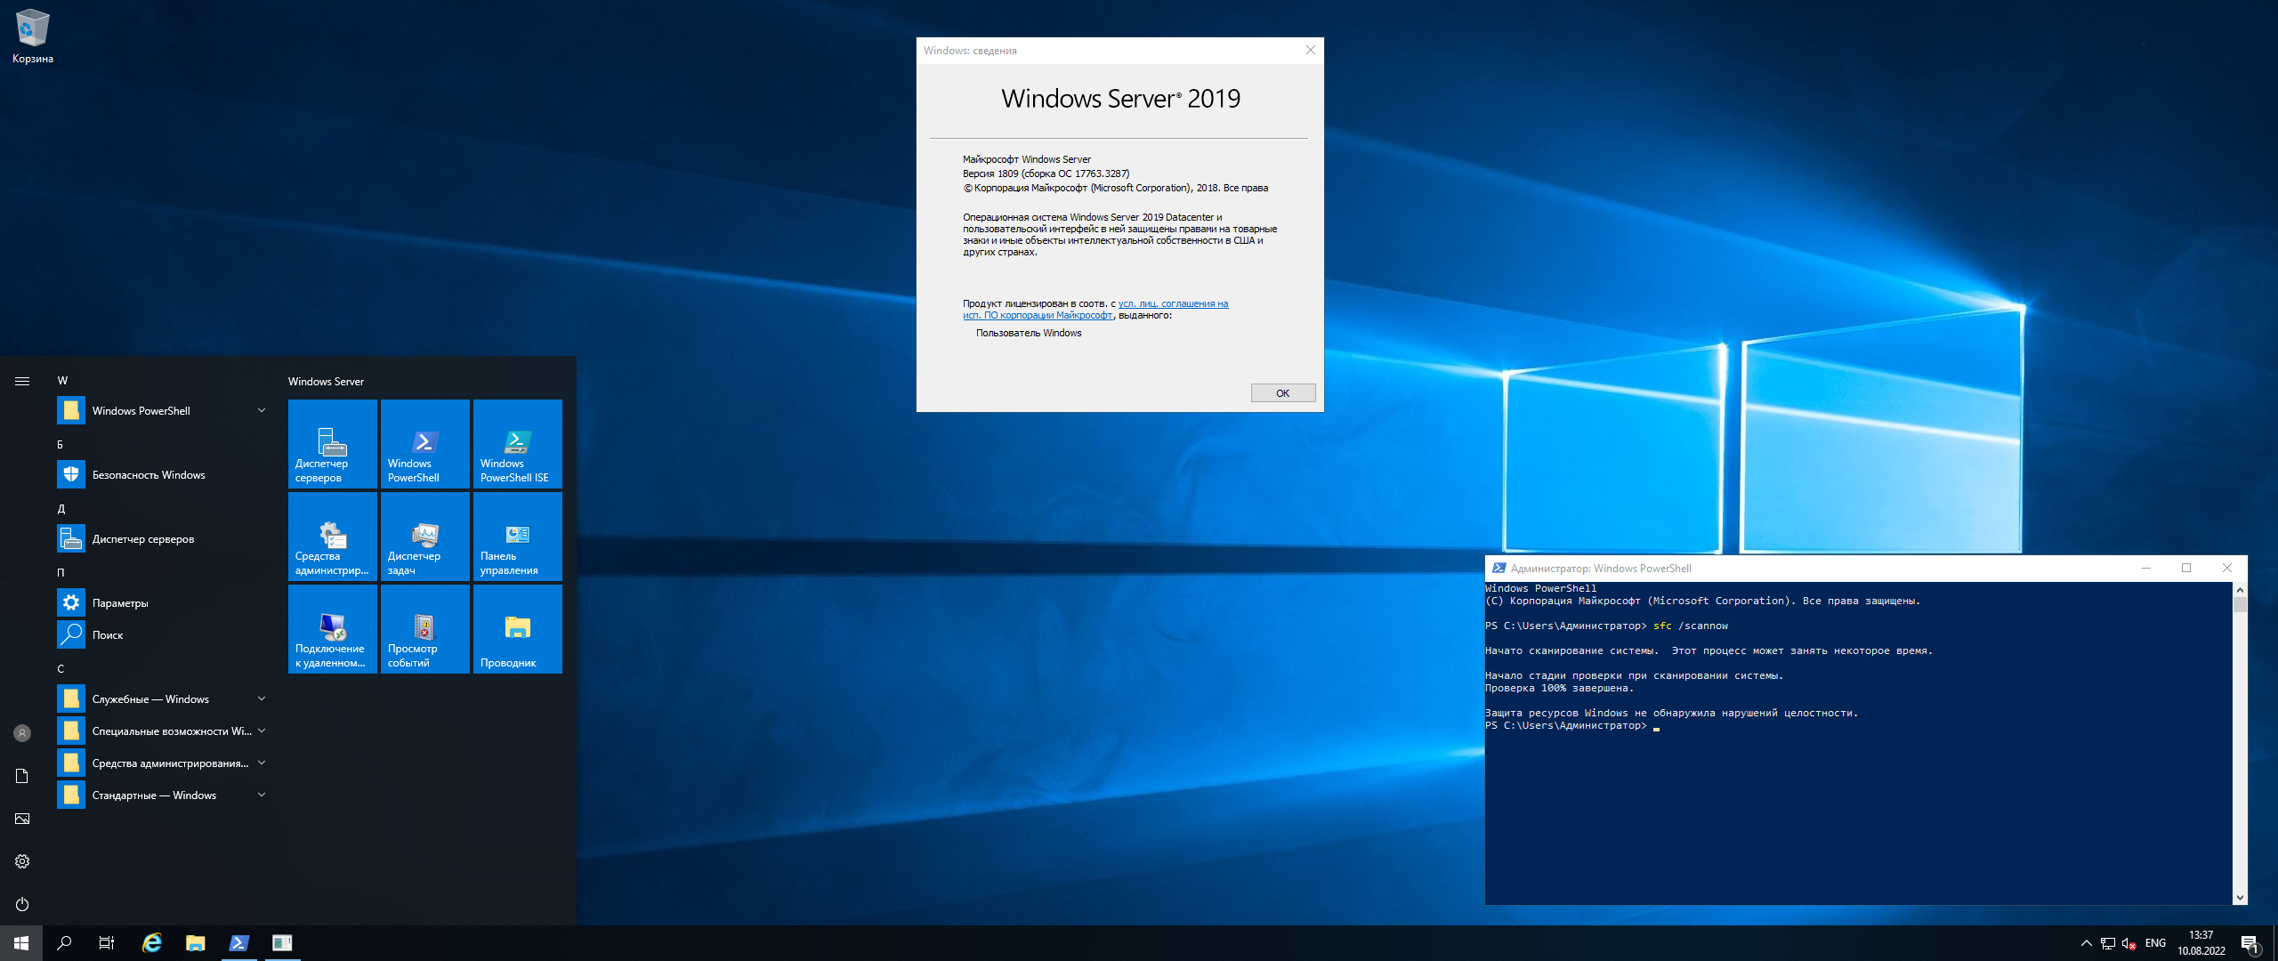Open the Action Center notifications icon
Viewport: 2278px width, 961px height.
coord(2250,943)
